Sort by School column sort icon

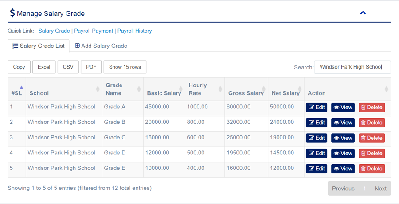pyautogui.click(x=98, y=89)
